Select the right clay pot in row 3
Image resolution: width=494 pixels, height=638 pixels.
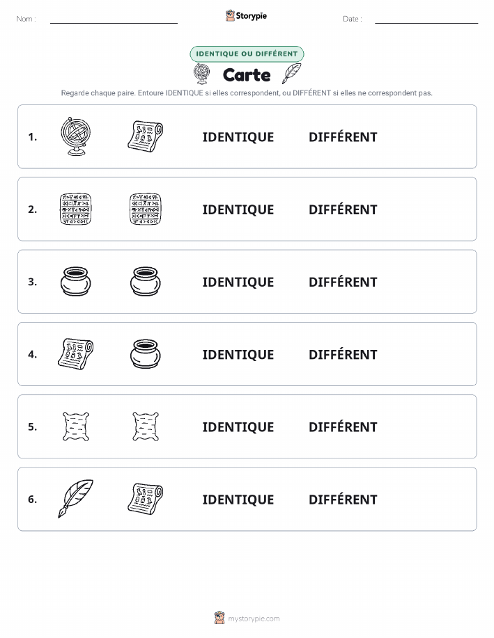click(x=146, y=282)
